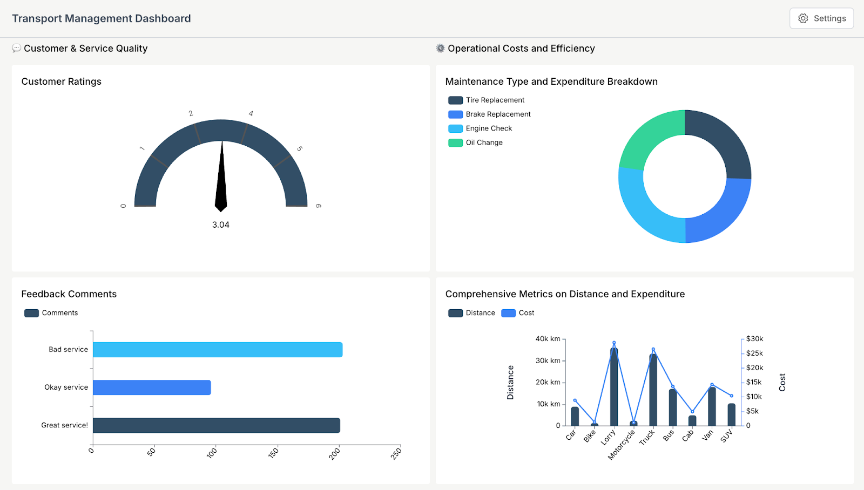Screen dimensions: 864x490
Task: Open the Settings button
Action: [821, 18]
